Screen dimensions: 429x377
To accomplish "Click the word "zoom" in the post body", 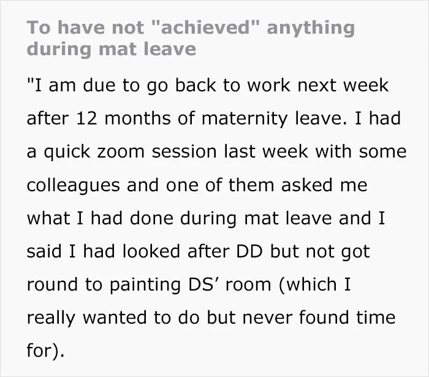I will (x=120, y=151).
